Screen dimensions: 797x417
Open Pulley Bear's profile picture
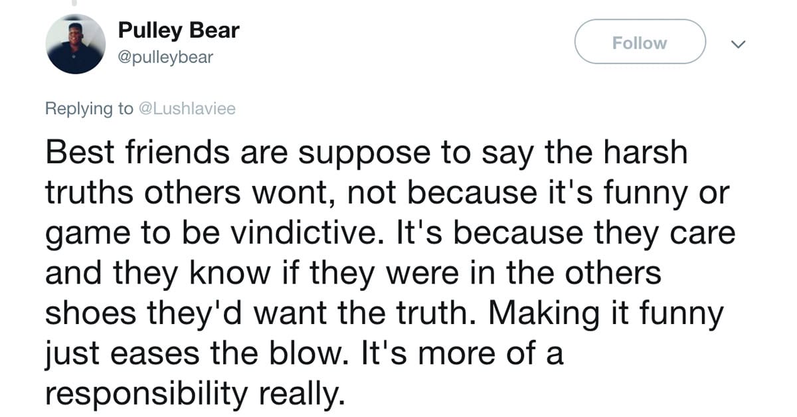[x=75, y=44]
